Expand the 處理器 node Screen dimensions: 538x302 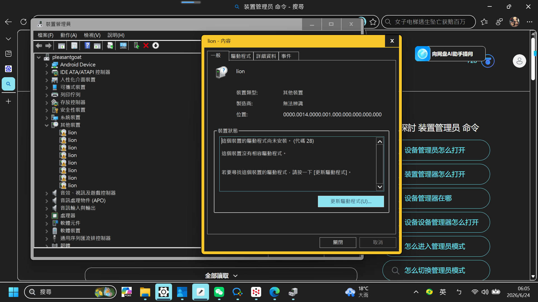pos(47,216)
